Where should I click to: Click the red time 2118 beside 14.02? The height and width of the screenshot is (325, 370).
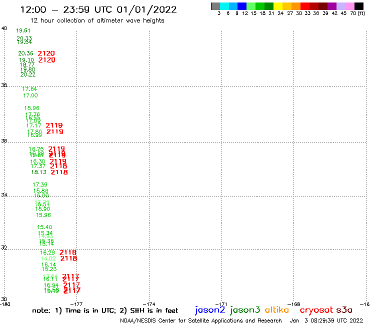point(68,258)
